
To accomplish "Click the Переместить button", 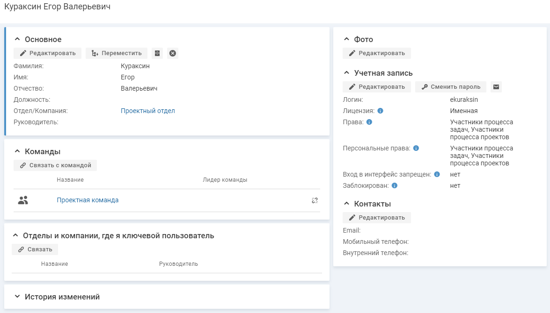I will tap(117, 53).
